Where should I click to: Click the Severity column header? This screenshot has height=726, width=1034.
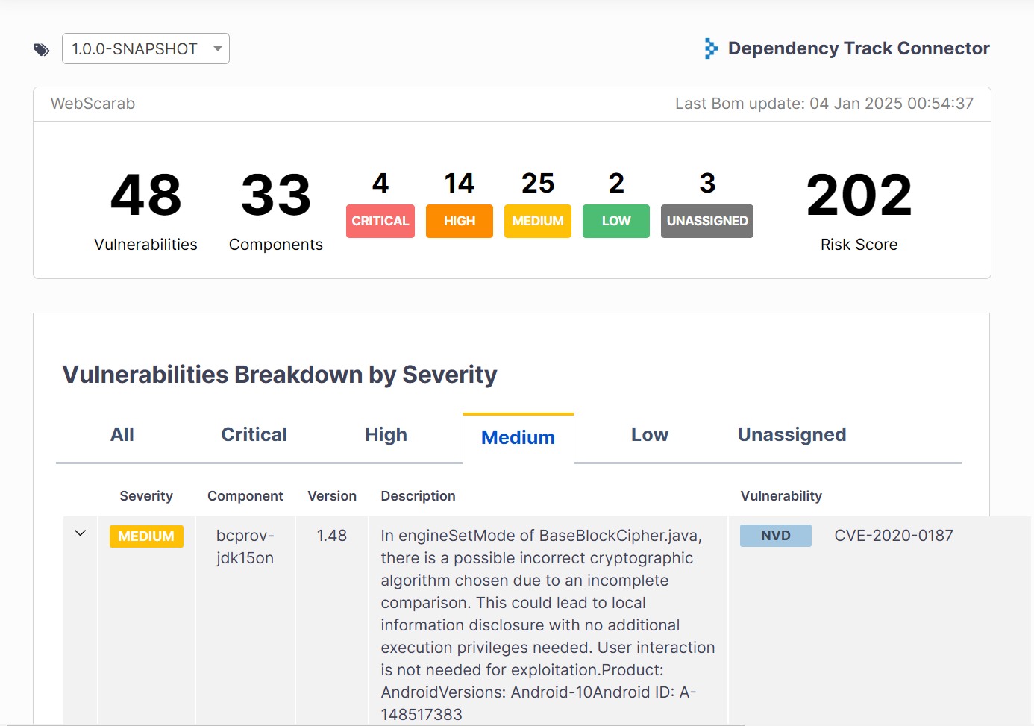pos(146,496)
